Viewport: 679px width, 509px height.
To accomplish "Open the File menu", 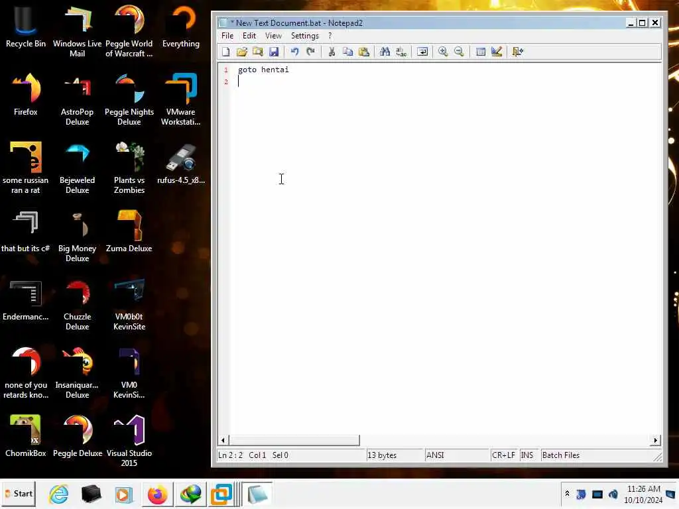I will (x=227, y=36).
